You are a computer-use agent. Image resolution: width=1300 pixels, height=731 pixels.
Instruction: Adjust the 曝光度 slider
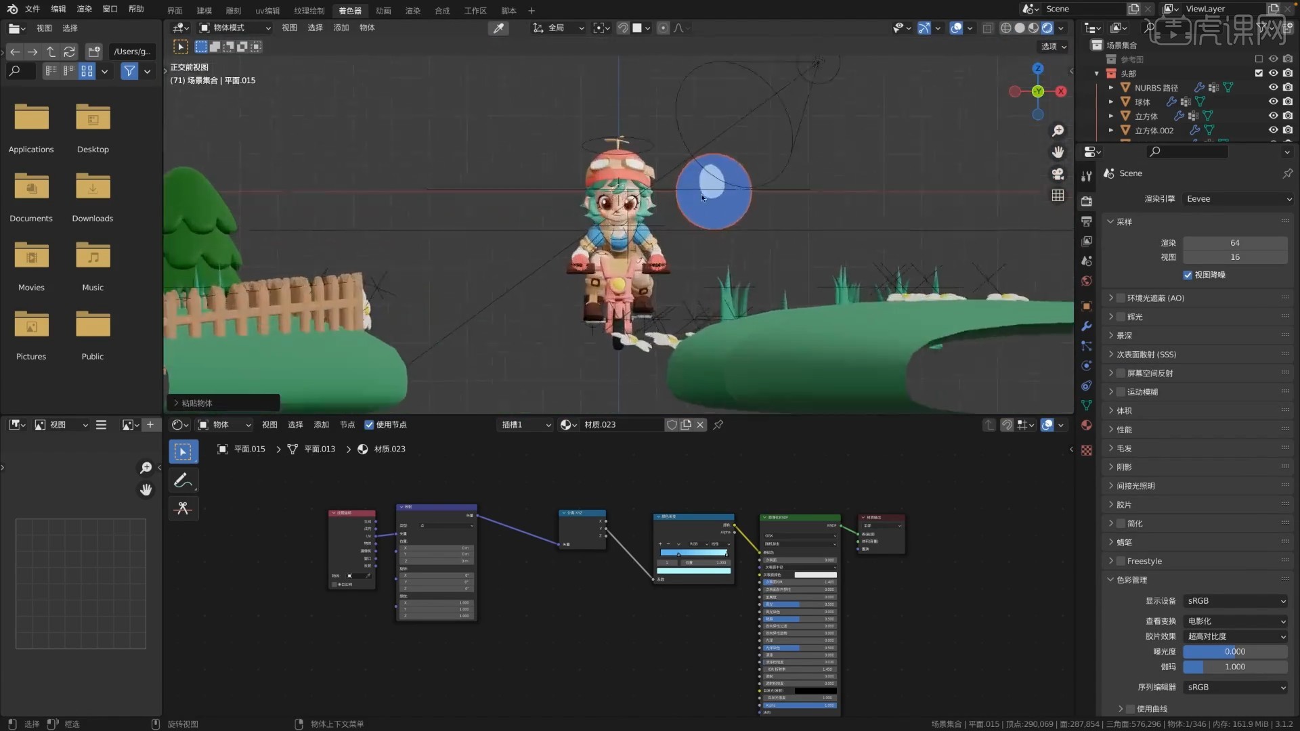click(x=1235, y=652)
